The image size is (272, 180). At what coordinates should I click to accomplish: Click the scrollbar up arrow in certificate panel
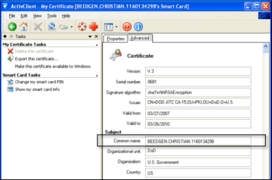point(266,46)
